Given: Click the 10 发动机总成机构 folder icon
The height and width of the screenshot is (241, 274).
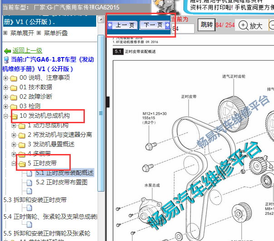Looking at the screenshot, I should pos(15,116).
